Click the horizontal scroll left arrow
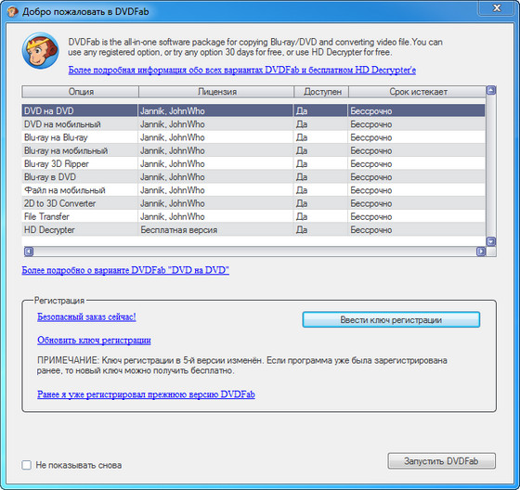The width and height of the screenshot is (520, 490). [x=29, y=251]
